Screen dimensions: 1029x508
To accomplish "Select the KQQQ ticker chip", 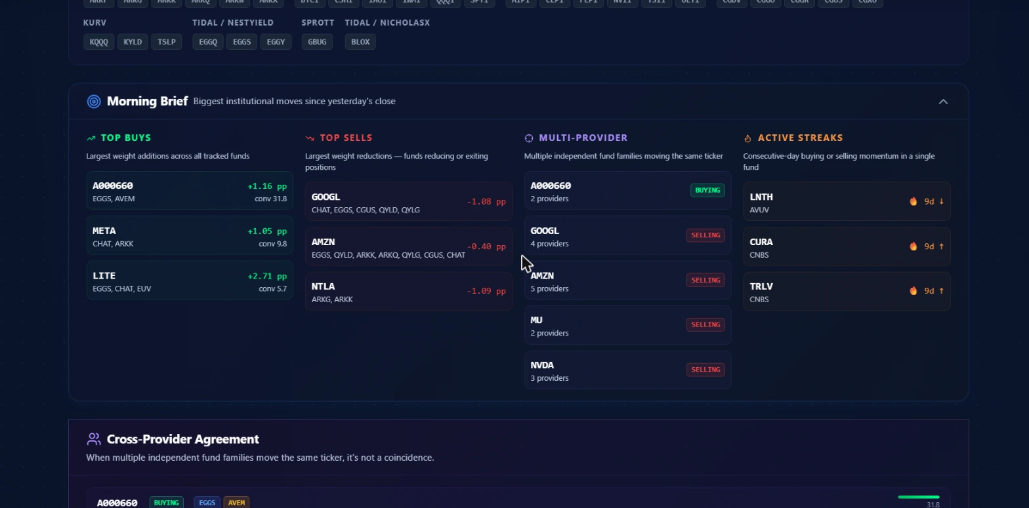I will click(98, 42).
